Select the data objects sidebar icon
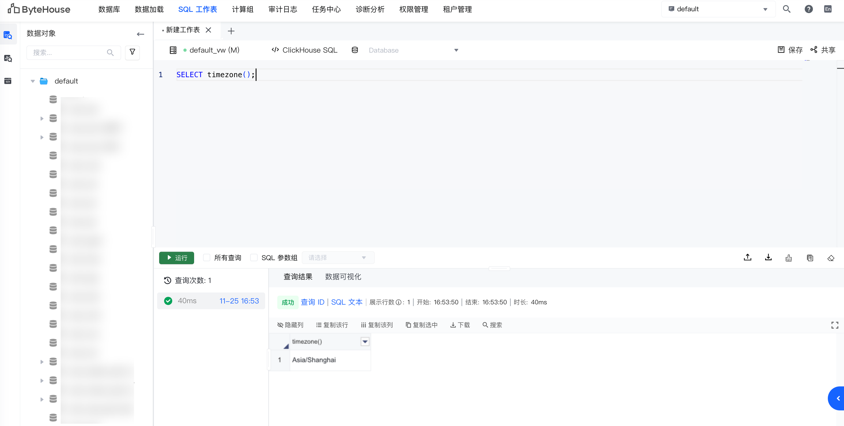The width and height of the screenshot is (844, 426). pos(8,35)
